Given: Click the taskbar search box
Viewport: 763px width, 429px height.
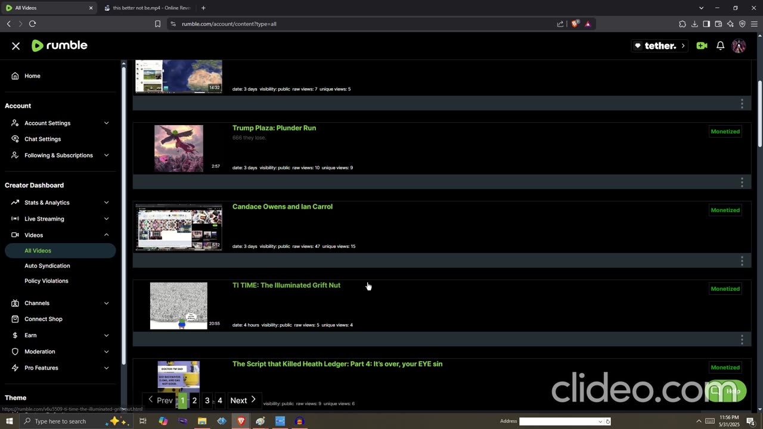Looking at the screenshot, I should click(x=74, y=421).
